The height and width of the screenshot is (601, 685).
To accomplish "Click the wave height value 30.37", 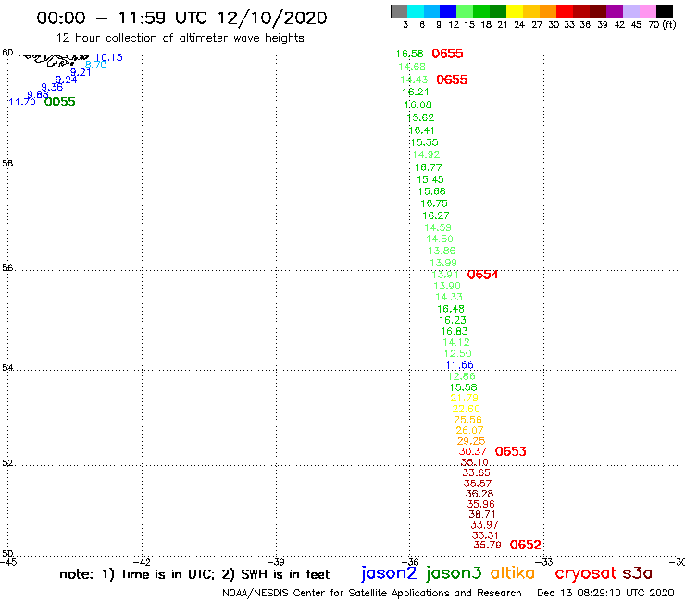I will 472,452.
